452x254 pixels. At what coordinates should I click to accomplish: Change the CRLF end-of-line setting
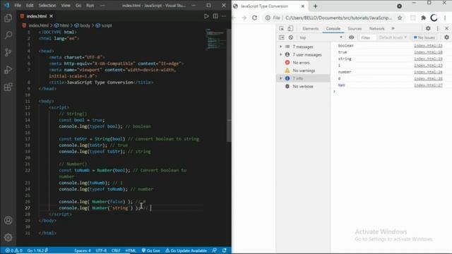[116, 250]
